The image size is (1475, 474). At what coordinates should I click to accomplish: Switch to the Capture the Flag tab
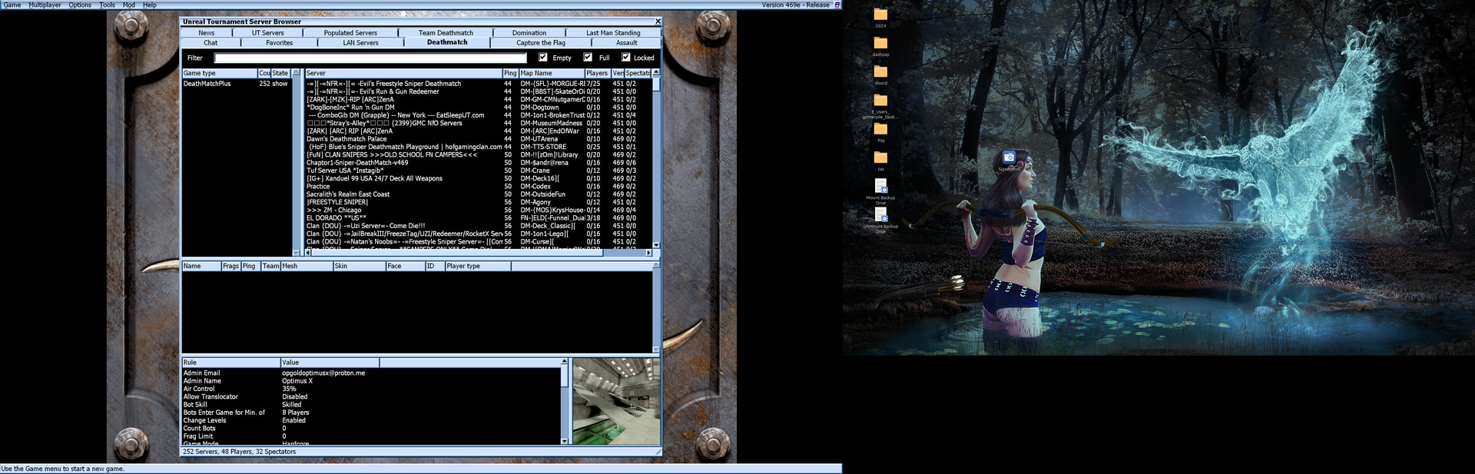tap(540, 43)
